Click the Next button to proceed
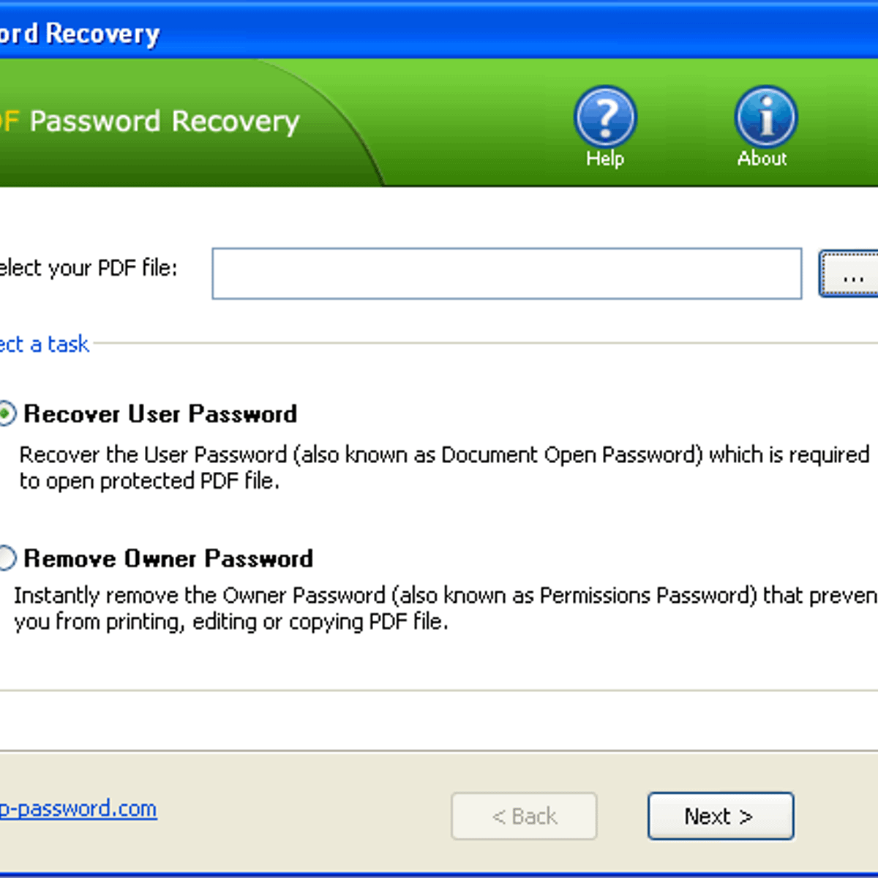 click(720, 816)
